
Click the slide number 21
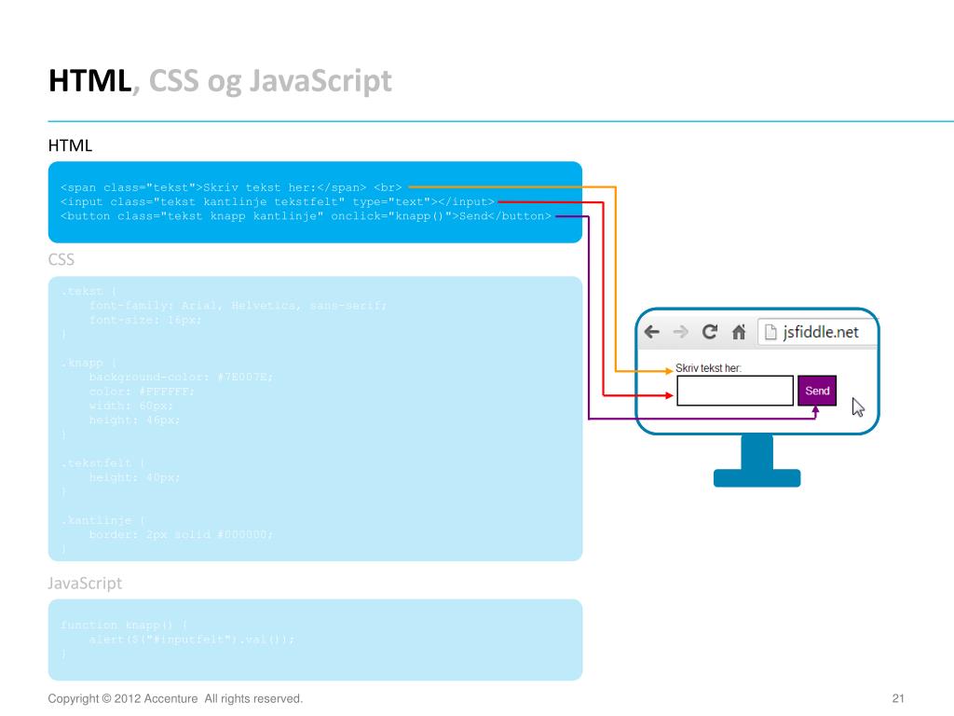click(898, 698)
